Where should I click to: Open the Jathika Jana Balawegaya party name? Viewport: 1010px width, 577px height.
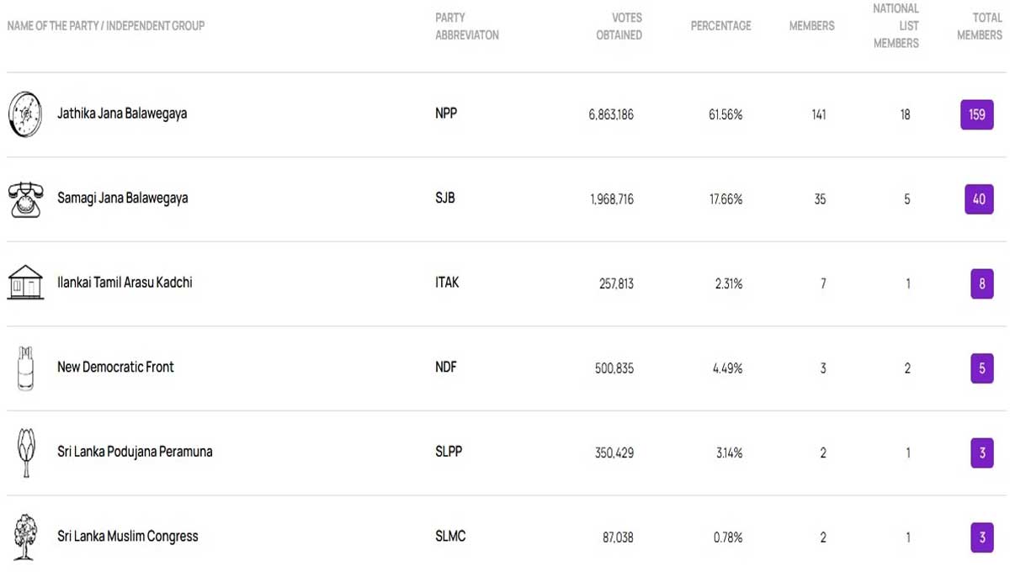pyautogui.click(x=122, y=114)
